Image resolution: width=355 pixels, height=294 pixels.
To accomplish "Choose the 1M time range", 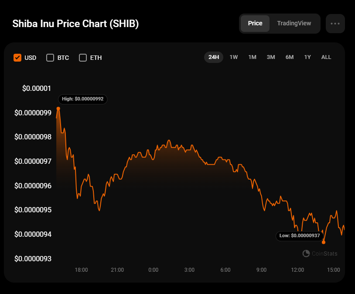I will click(252, 57).
